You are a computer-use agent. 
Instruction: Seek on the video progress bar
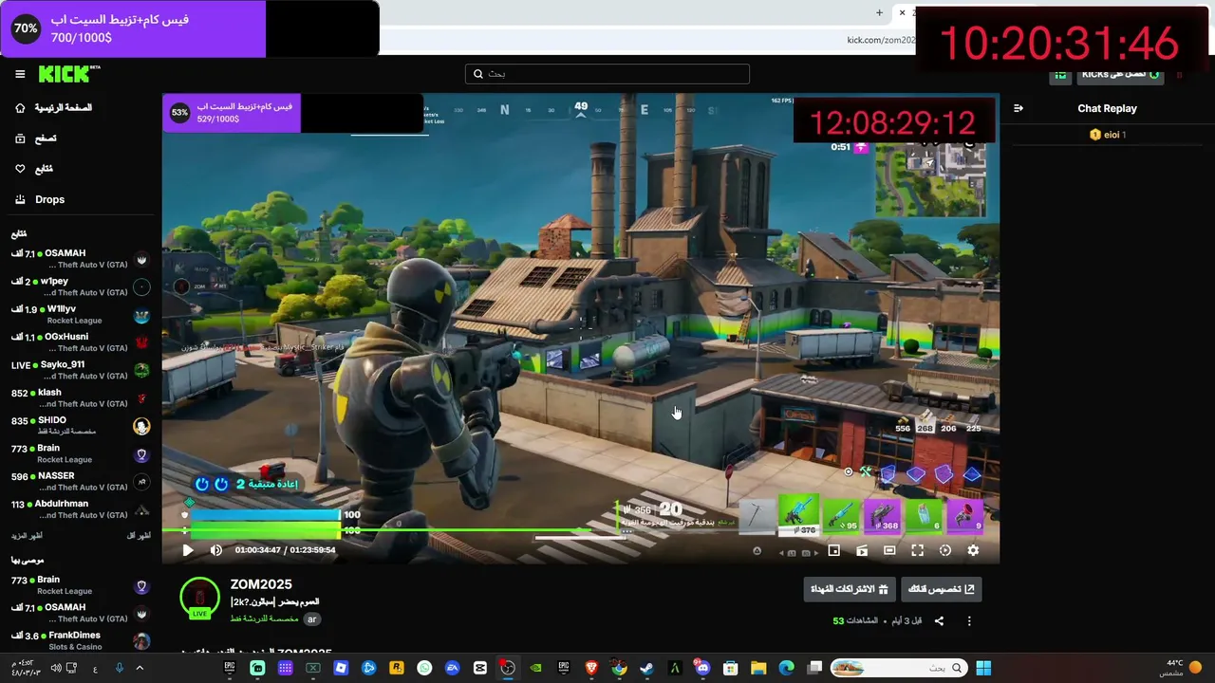pyautogui.click(x=579, y=530)
